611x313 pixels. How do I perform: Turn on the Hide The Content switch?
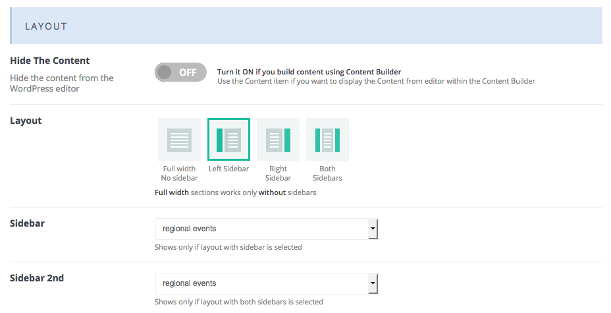pos(180,72)
